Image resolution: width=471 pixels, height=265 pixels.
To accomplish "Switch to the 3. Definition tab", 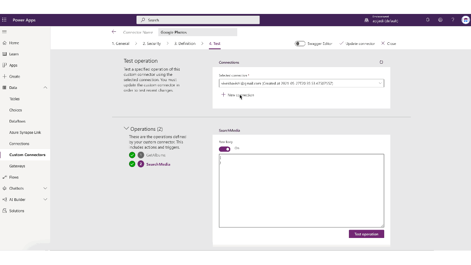I will tap(185, 44).
